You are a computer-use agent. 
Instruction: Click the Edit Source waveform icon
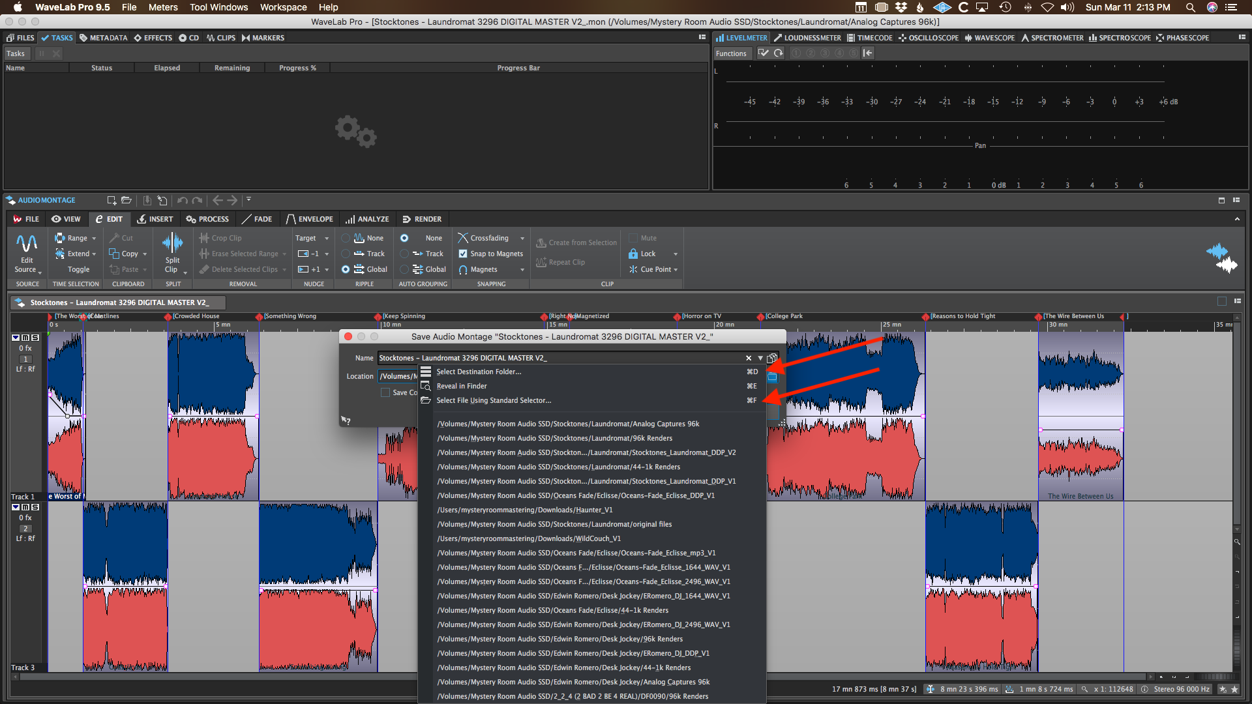(27, 244)
